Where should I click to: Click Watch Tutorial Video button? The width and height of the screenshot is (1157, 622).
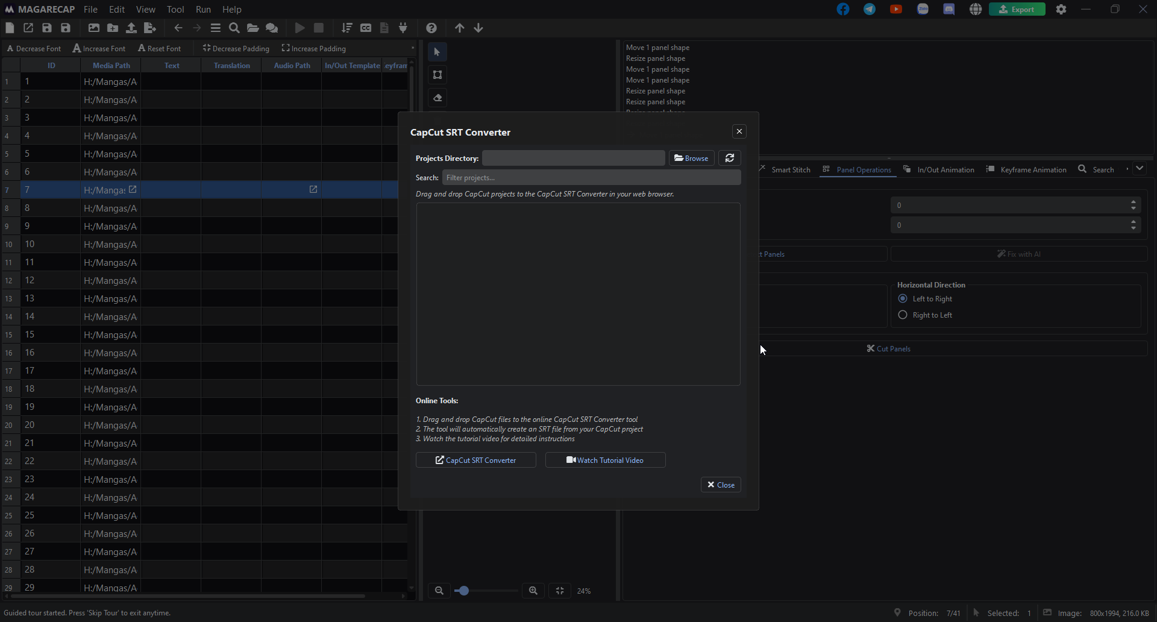coord(606,460)
